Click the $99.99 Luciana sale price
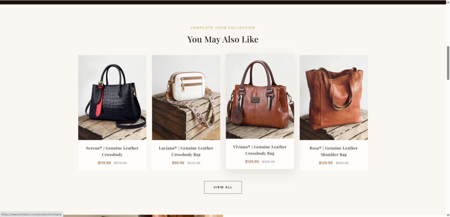This screenshot has height=217, width=450. point(178,163)
